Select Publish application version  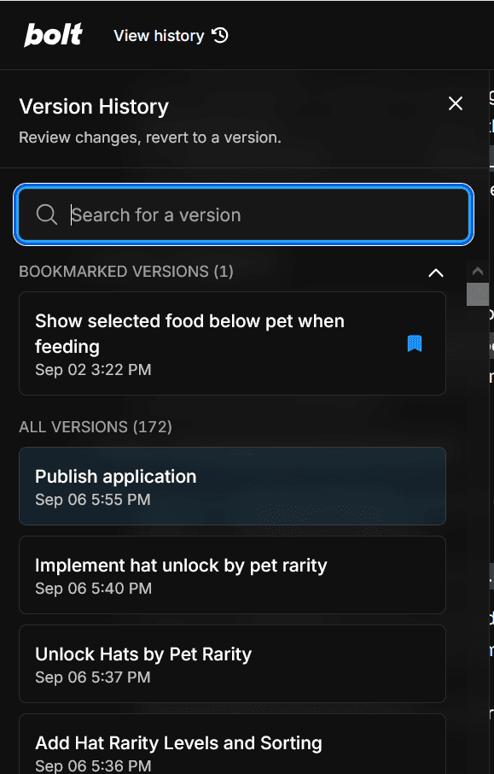click(232, 486)
